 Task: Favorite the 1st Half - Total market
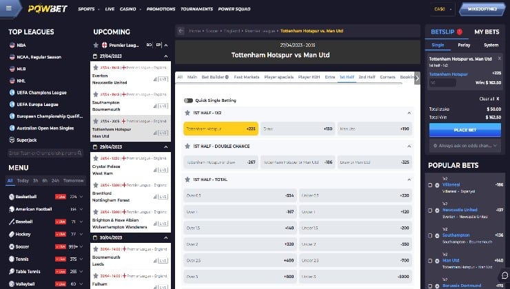point(187,179)
